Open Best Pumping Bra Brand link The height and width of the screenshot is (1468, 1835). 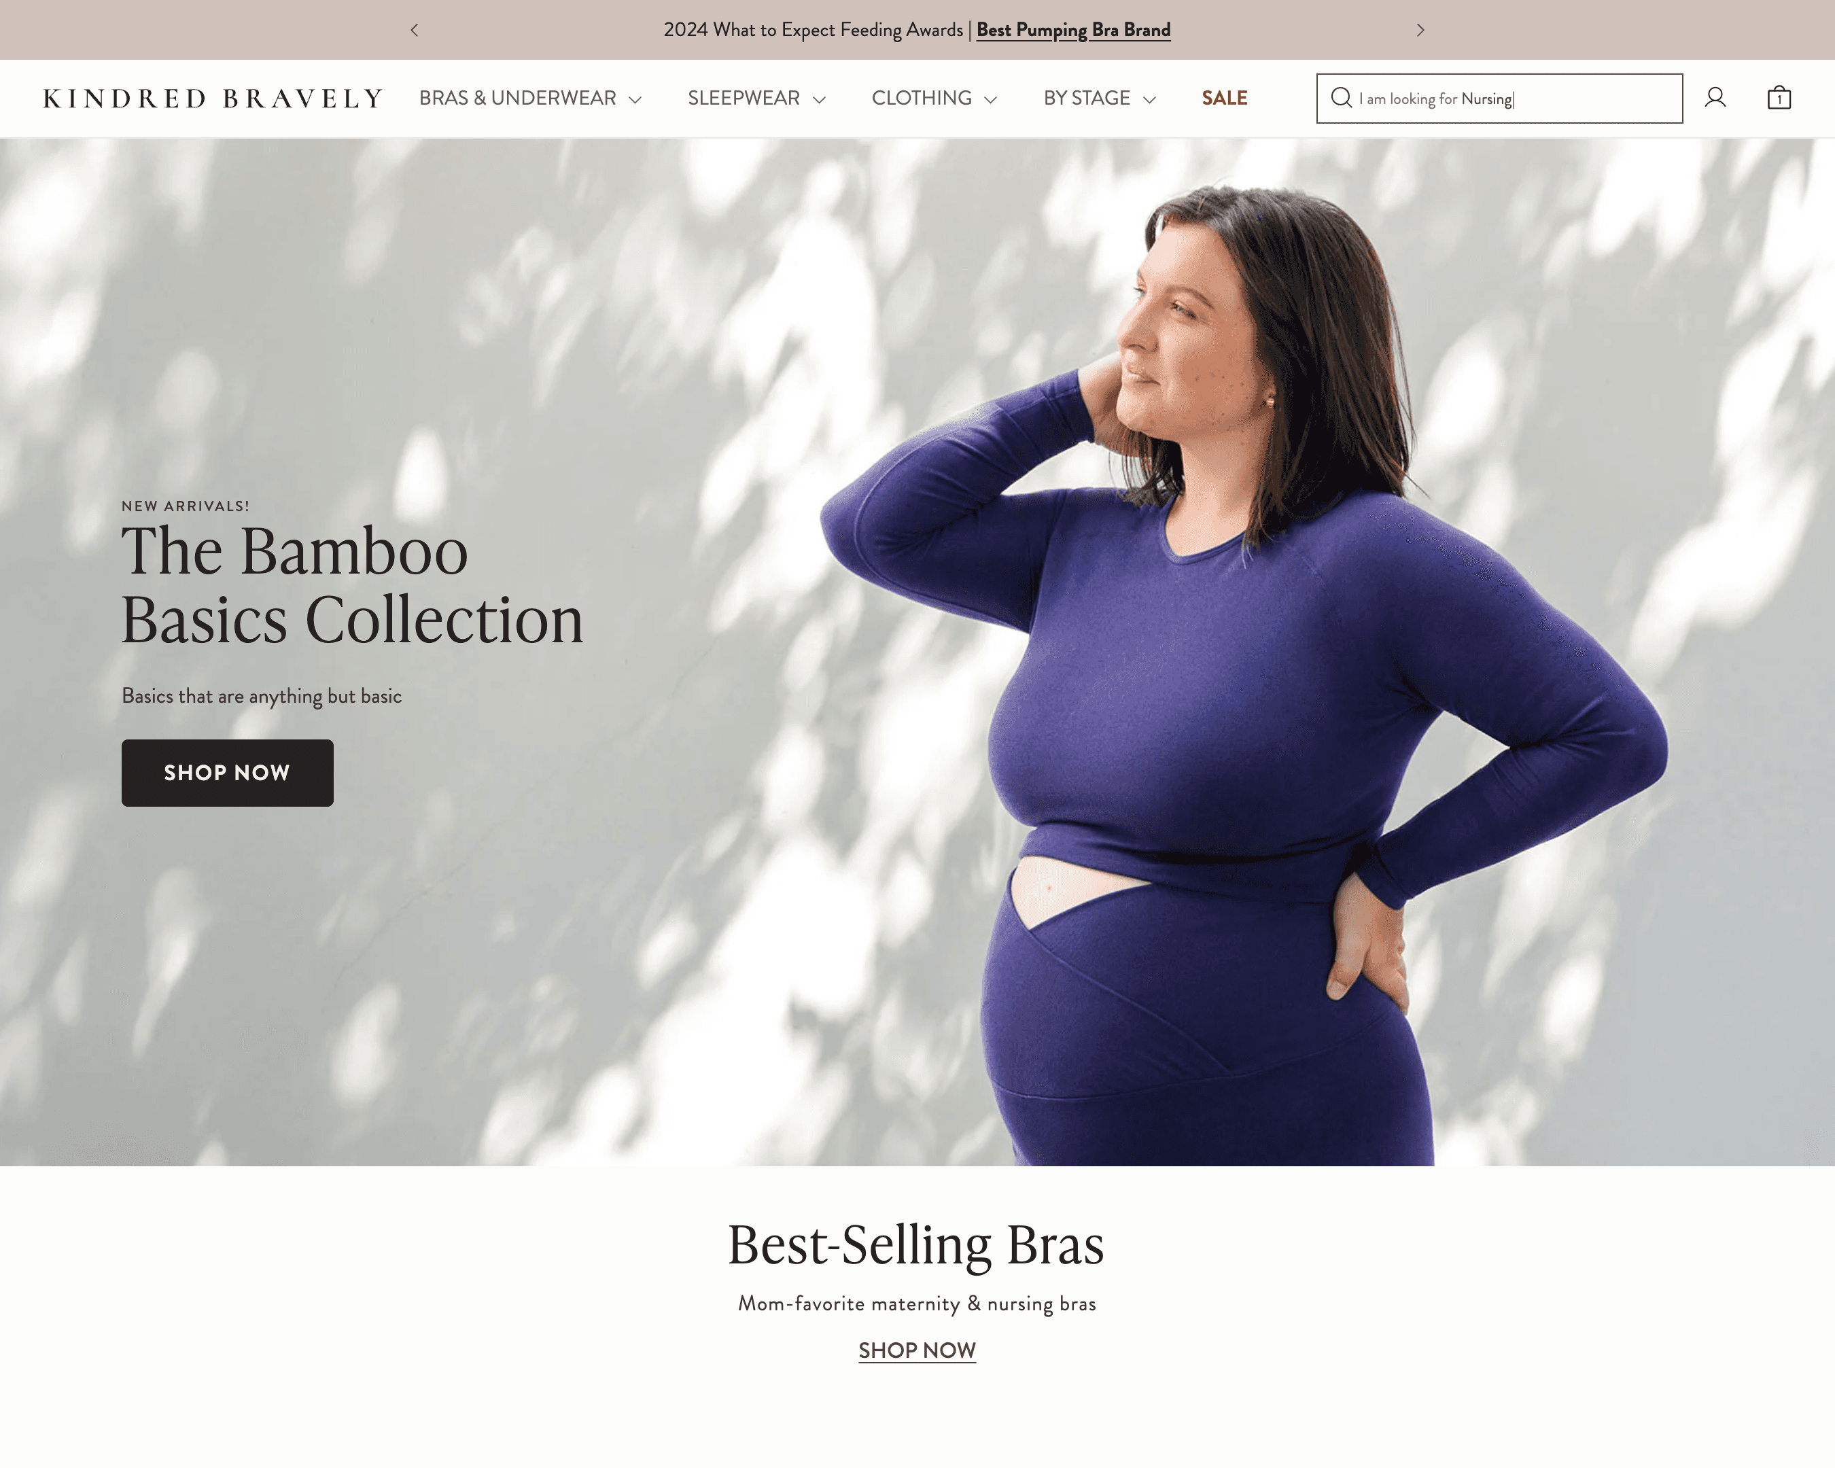pos(1073,30)
